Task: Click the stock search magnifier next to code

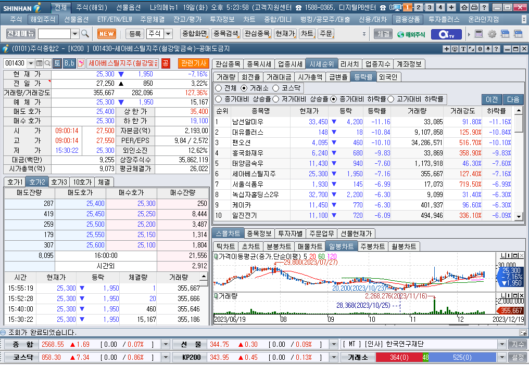Action: (x=47, y=63)
